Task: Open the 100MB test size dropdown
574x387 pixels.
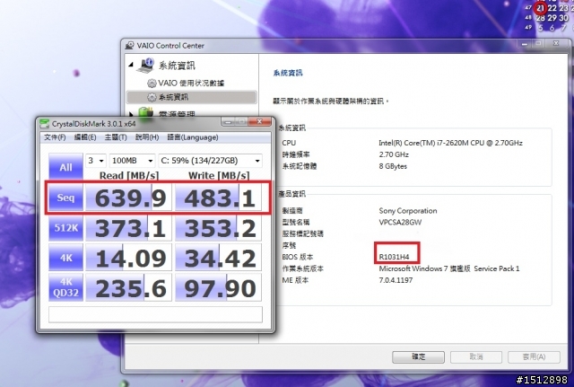Action: point(132,161)
